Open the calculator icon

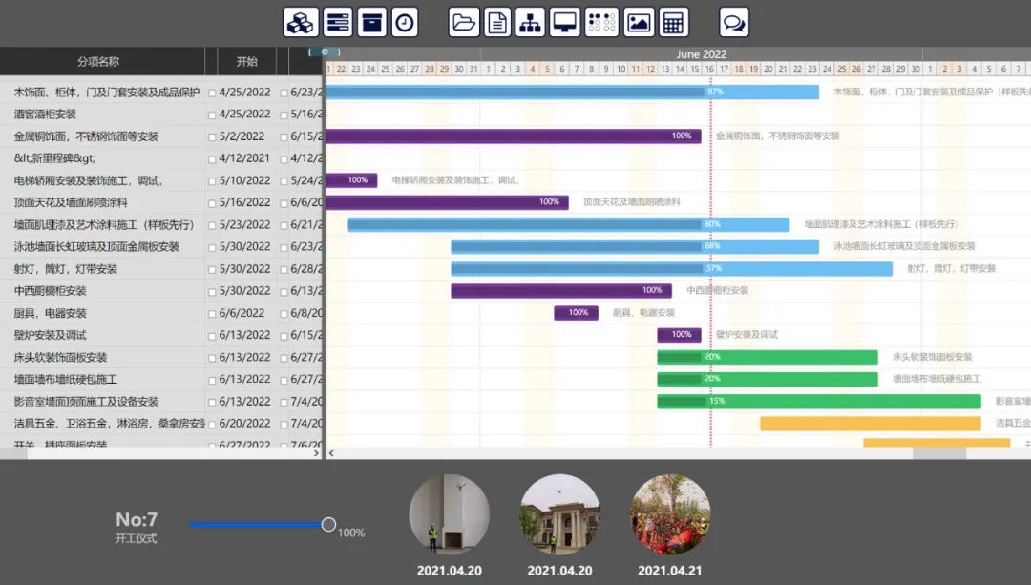pyautogui.click(x=673, y=22)
